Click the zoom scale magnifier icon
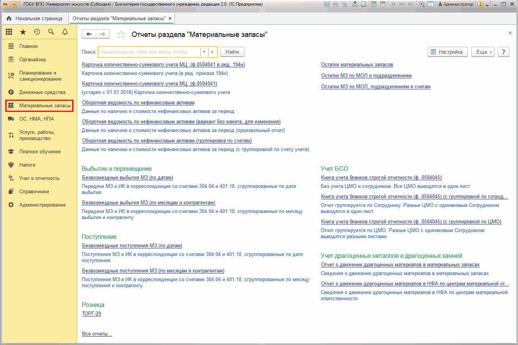 422,4
